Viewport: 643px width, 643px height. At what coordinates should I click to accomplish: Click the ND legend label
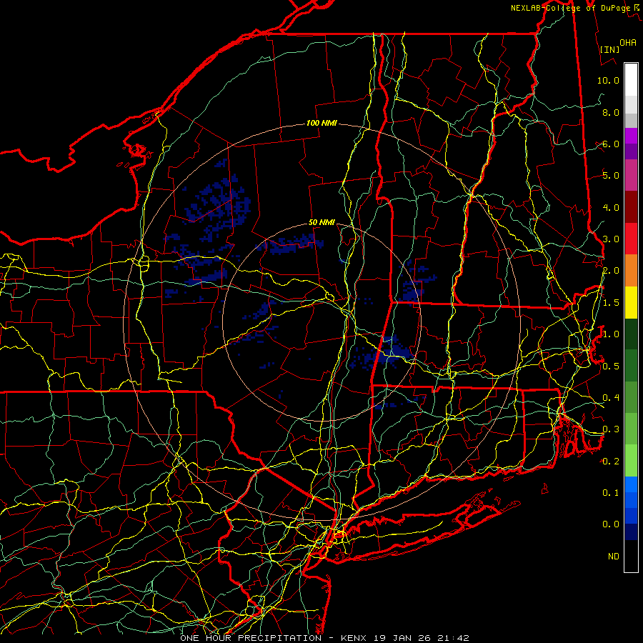614,557
